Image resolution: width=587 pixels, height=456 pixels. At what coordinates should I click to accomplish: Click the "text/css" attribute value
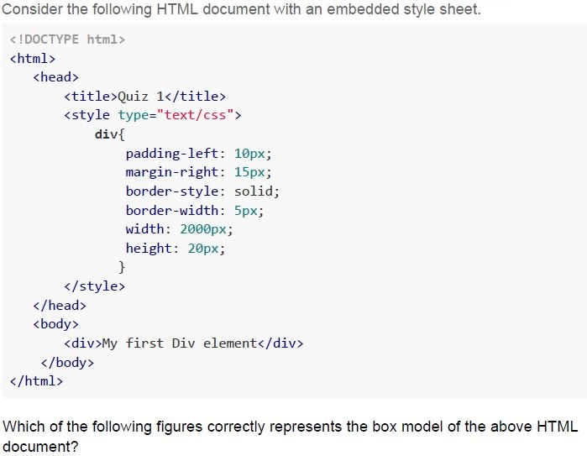coord(195,115)
